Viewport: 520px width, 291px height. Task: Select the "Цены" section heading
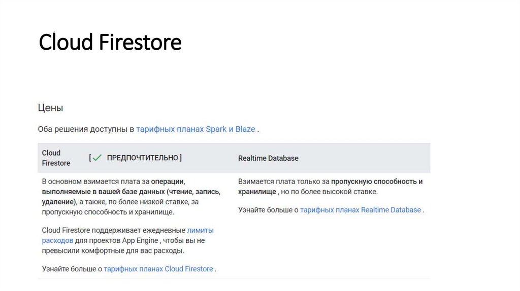(50, 107)
